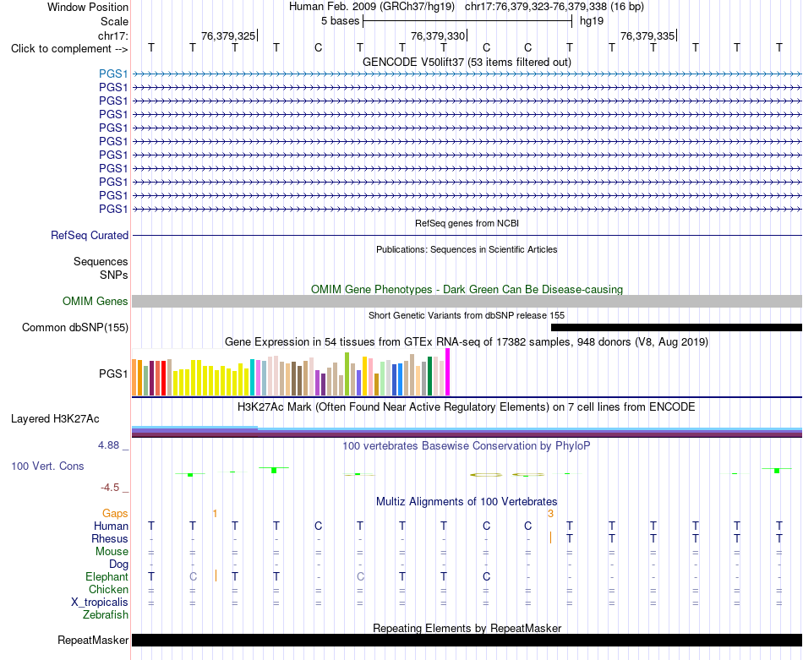803x660 pixels.
Task: Click the black RepeatMasker element bar
Action: point(467,640)
